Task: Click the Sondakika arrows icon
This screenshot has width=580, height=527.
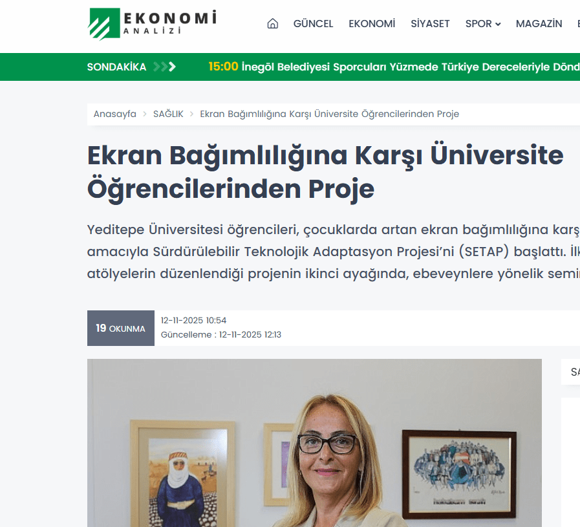Action: [x=164, y=67]
